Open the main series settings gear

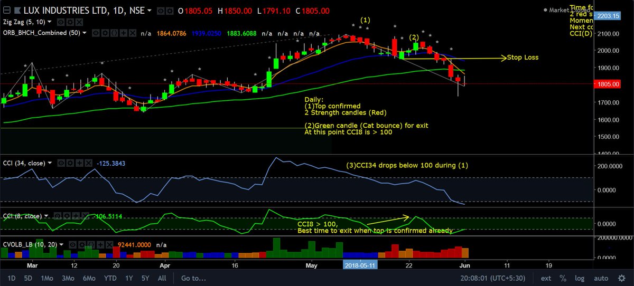click(x=170, y=11)
